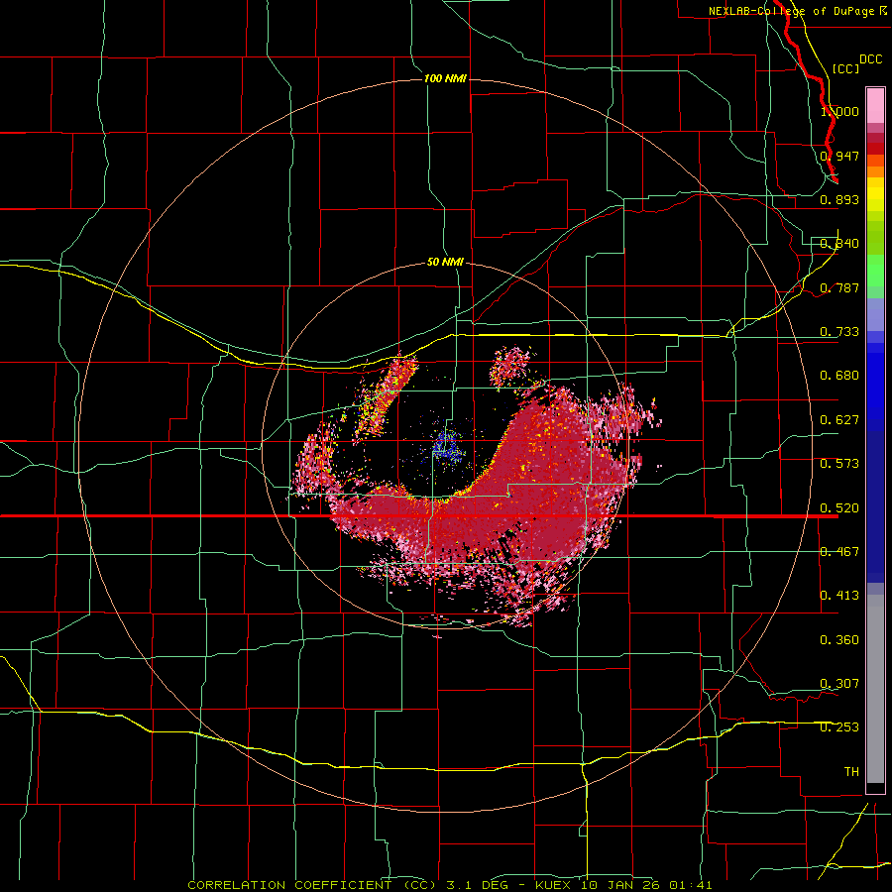Click the 0.893 color scale value
Screen dimensions: 892x892
(839, 199)
